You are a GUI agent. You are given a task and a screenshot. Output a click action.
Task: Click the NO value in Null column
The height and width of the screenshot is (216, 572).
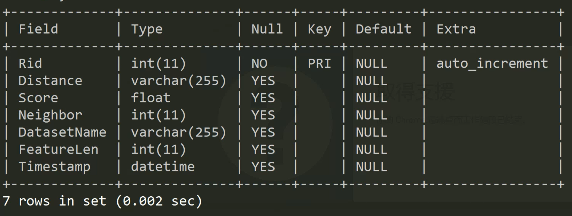259,63
